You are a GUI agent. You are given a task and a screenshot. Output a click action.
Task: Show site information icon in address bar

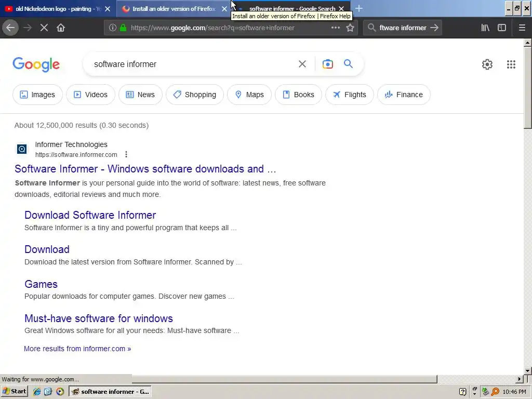click(x=113, y=28)
